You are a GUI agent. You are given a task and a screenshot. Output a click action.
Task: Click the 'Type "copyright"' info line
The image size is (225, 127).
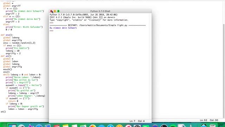pyautogui.click(x=89, y=20)
